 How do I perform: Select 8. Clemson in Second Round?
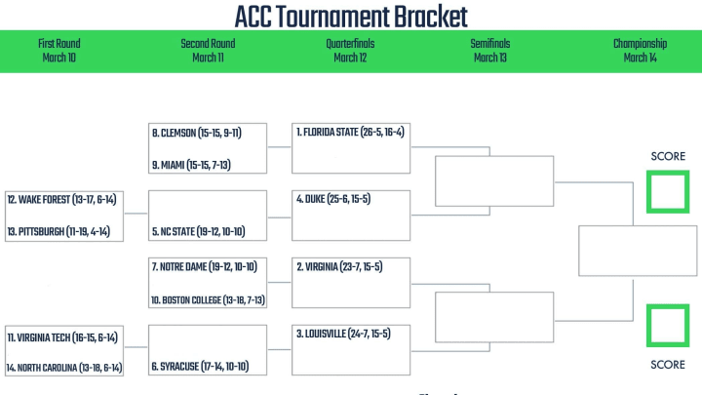[197, 133]
